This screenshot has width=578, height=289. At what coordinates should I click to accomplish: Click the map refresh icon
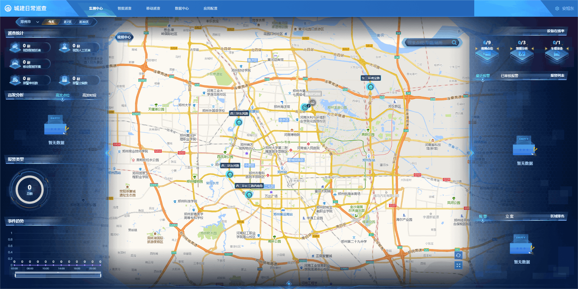click(458, 255)
